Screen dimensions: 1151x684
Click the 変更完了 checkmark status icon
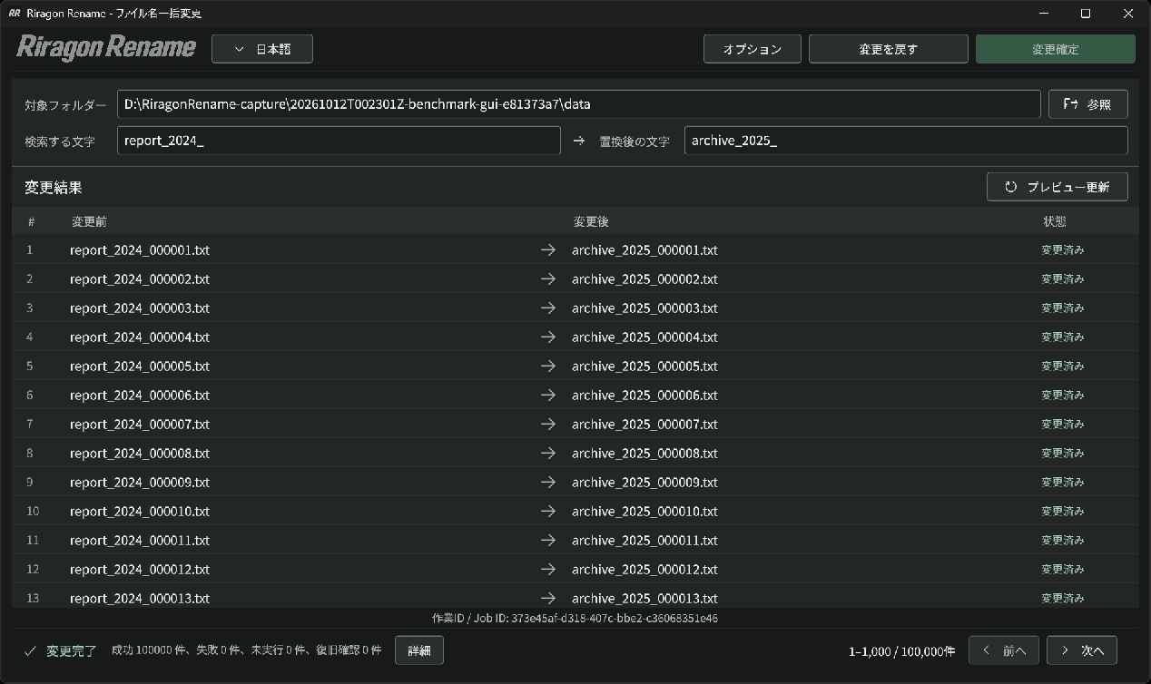point(30,651)
